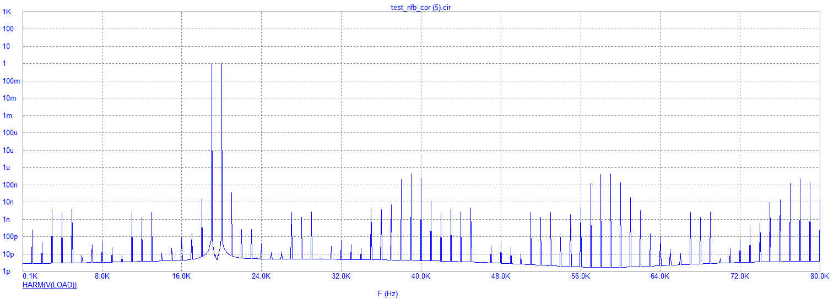This screenshot has width=839, height=305.
Task: Click the 10n y-axis label
Action: 8,203
